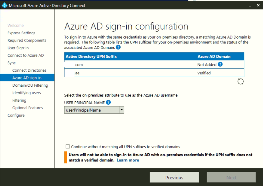The image size is (263, 186).
Task: Open the Learn more link
Action: 128,160
